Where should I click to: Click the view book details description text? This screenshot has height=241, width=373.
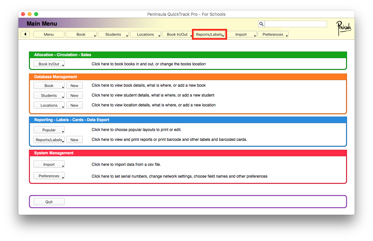[x=149, y=85]
